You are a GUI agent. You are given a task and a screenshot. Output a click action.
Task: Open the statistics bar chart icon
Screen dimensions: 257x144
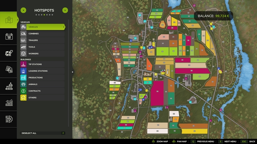8,103
